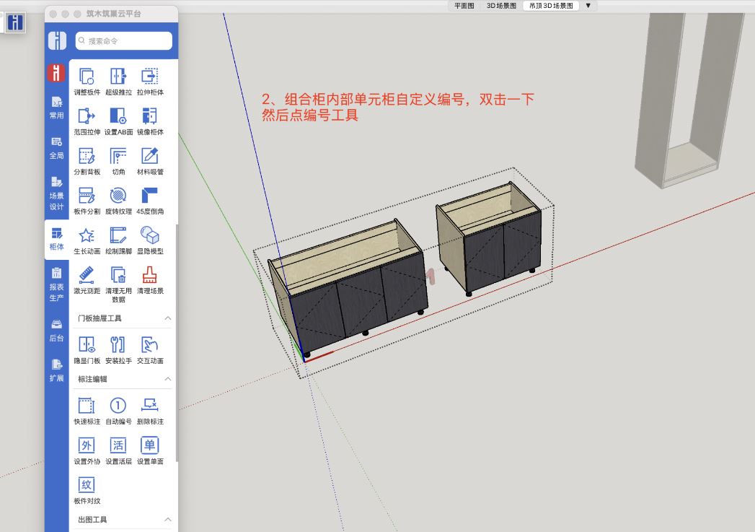Use the 切角 corner cut tool

(x=118, y=156)
